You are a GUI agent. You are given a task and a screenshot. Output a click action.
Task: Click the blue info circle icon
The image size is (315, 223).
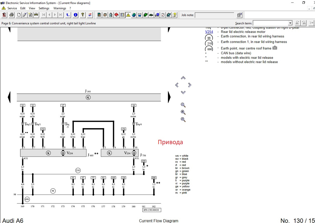(75, 15)
